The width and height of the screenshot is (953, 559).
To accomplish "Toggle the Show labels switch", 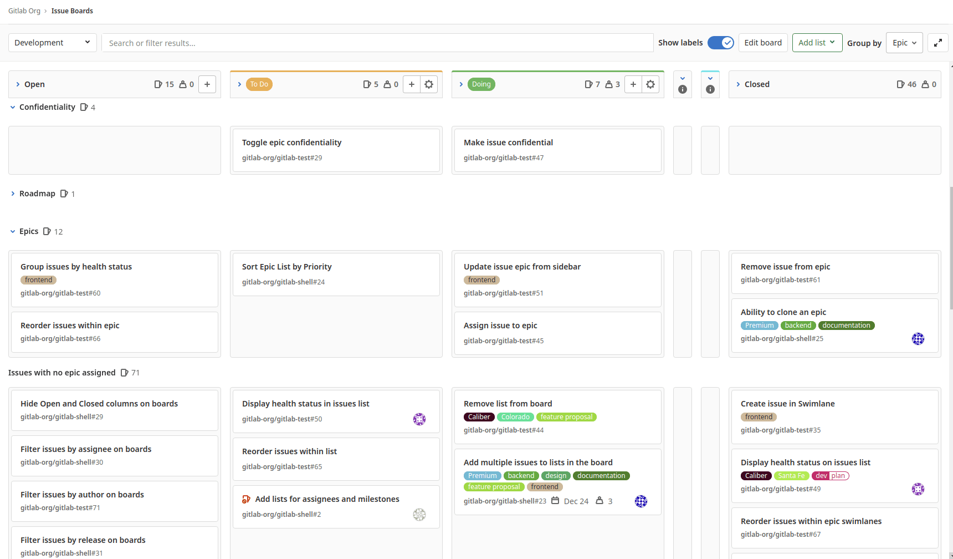I will pos(720,43).
